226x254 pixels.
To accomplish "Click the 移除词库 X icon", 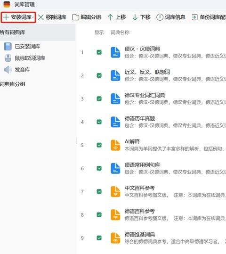I will tap(41, 17).
